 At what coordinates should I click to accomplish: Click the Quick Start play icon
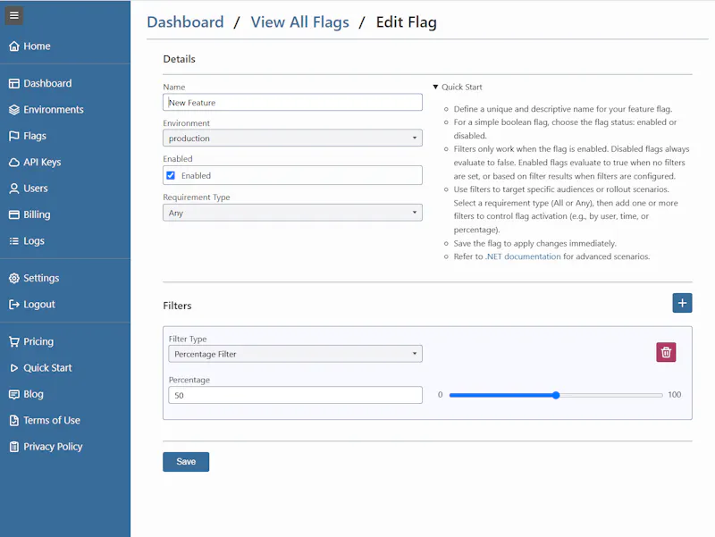(x=14, y=368)
